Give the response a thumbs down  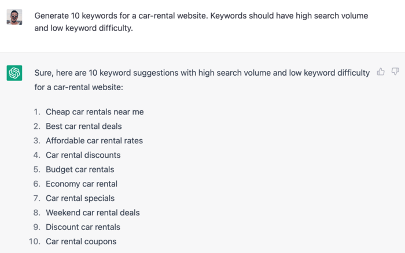point(395,72)
